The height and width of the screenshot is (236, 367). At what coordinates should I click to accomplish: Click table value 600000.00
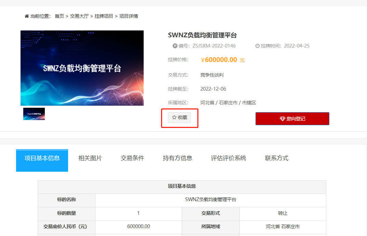click(139, 226)
